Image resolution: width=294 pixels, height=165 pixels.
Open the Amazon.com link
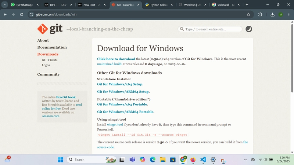[51, 116]
